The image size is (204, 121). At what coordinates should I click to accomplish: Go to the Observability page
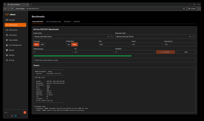15,40
